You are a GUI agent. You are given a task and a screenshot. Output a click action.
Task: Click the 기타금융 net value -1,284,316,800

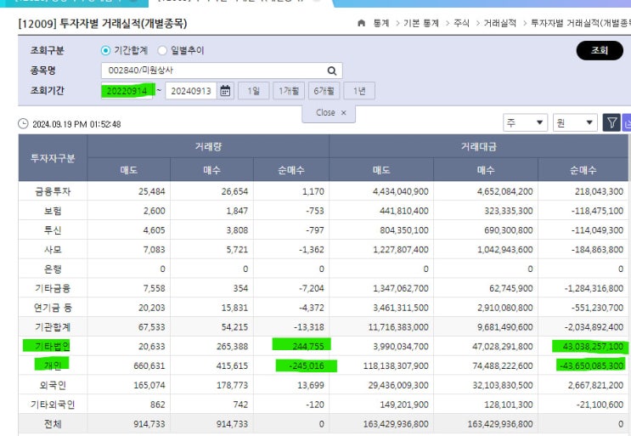pos(594,288)
